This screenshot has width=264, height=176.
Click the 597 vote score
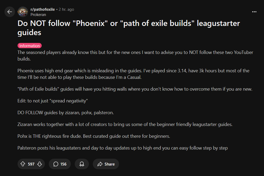(x=31, y=164)
